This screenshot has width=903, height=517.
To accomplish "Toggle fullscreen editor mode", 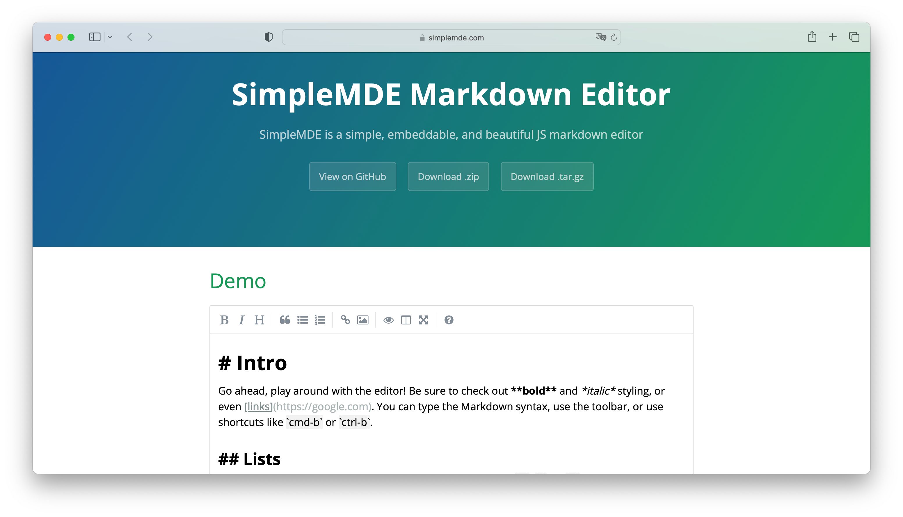I will pyautogui.click(x=423, y=320).
